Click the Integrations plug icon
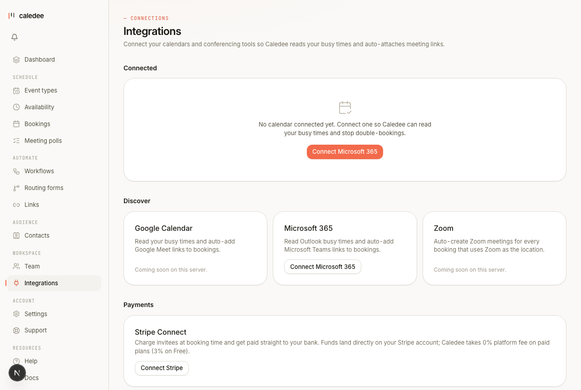Screen dimensions: 581x390 (16, 283)
